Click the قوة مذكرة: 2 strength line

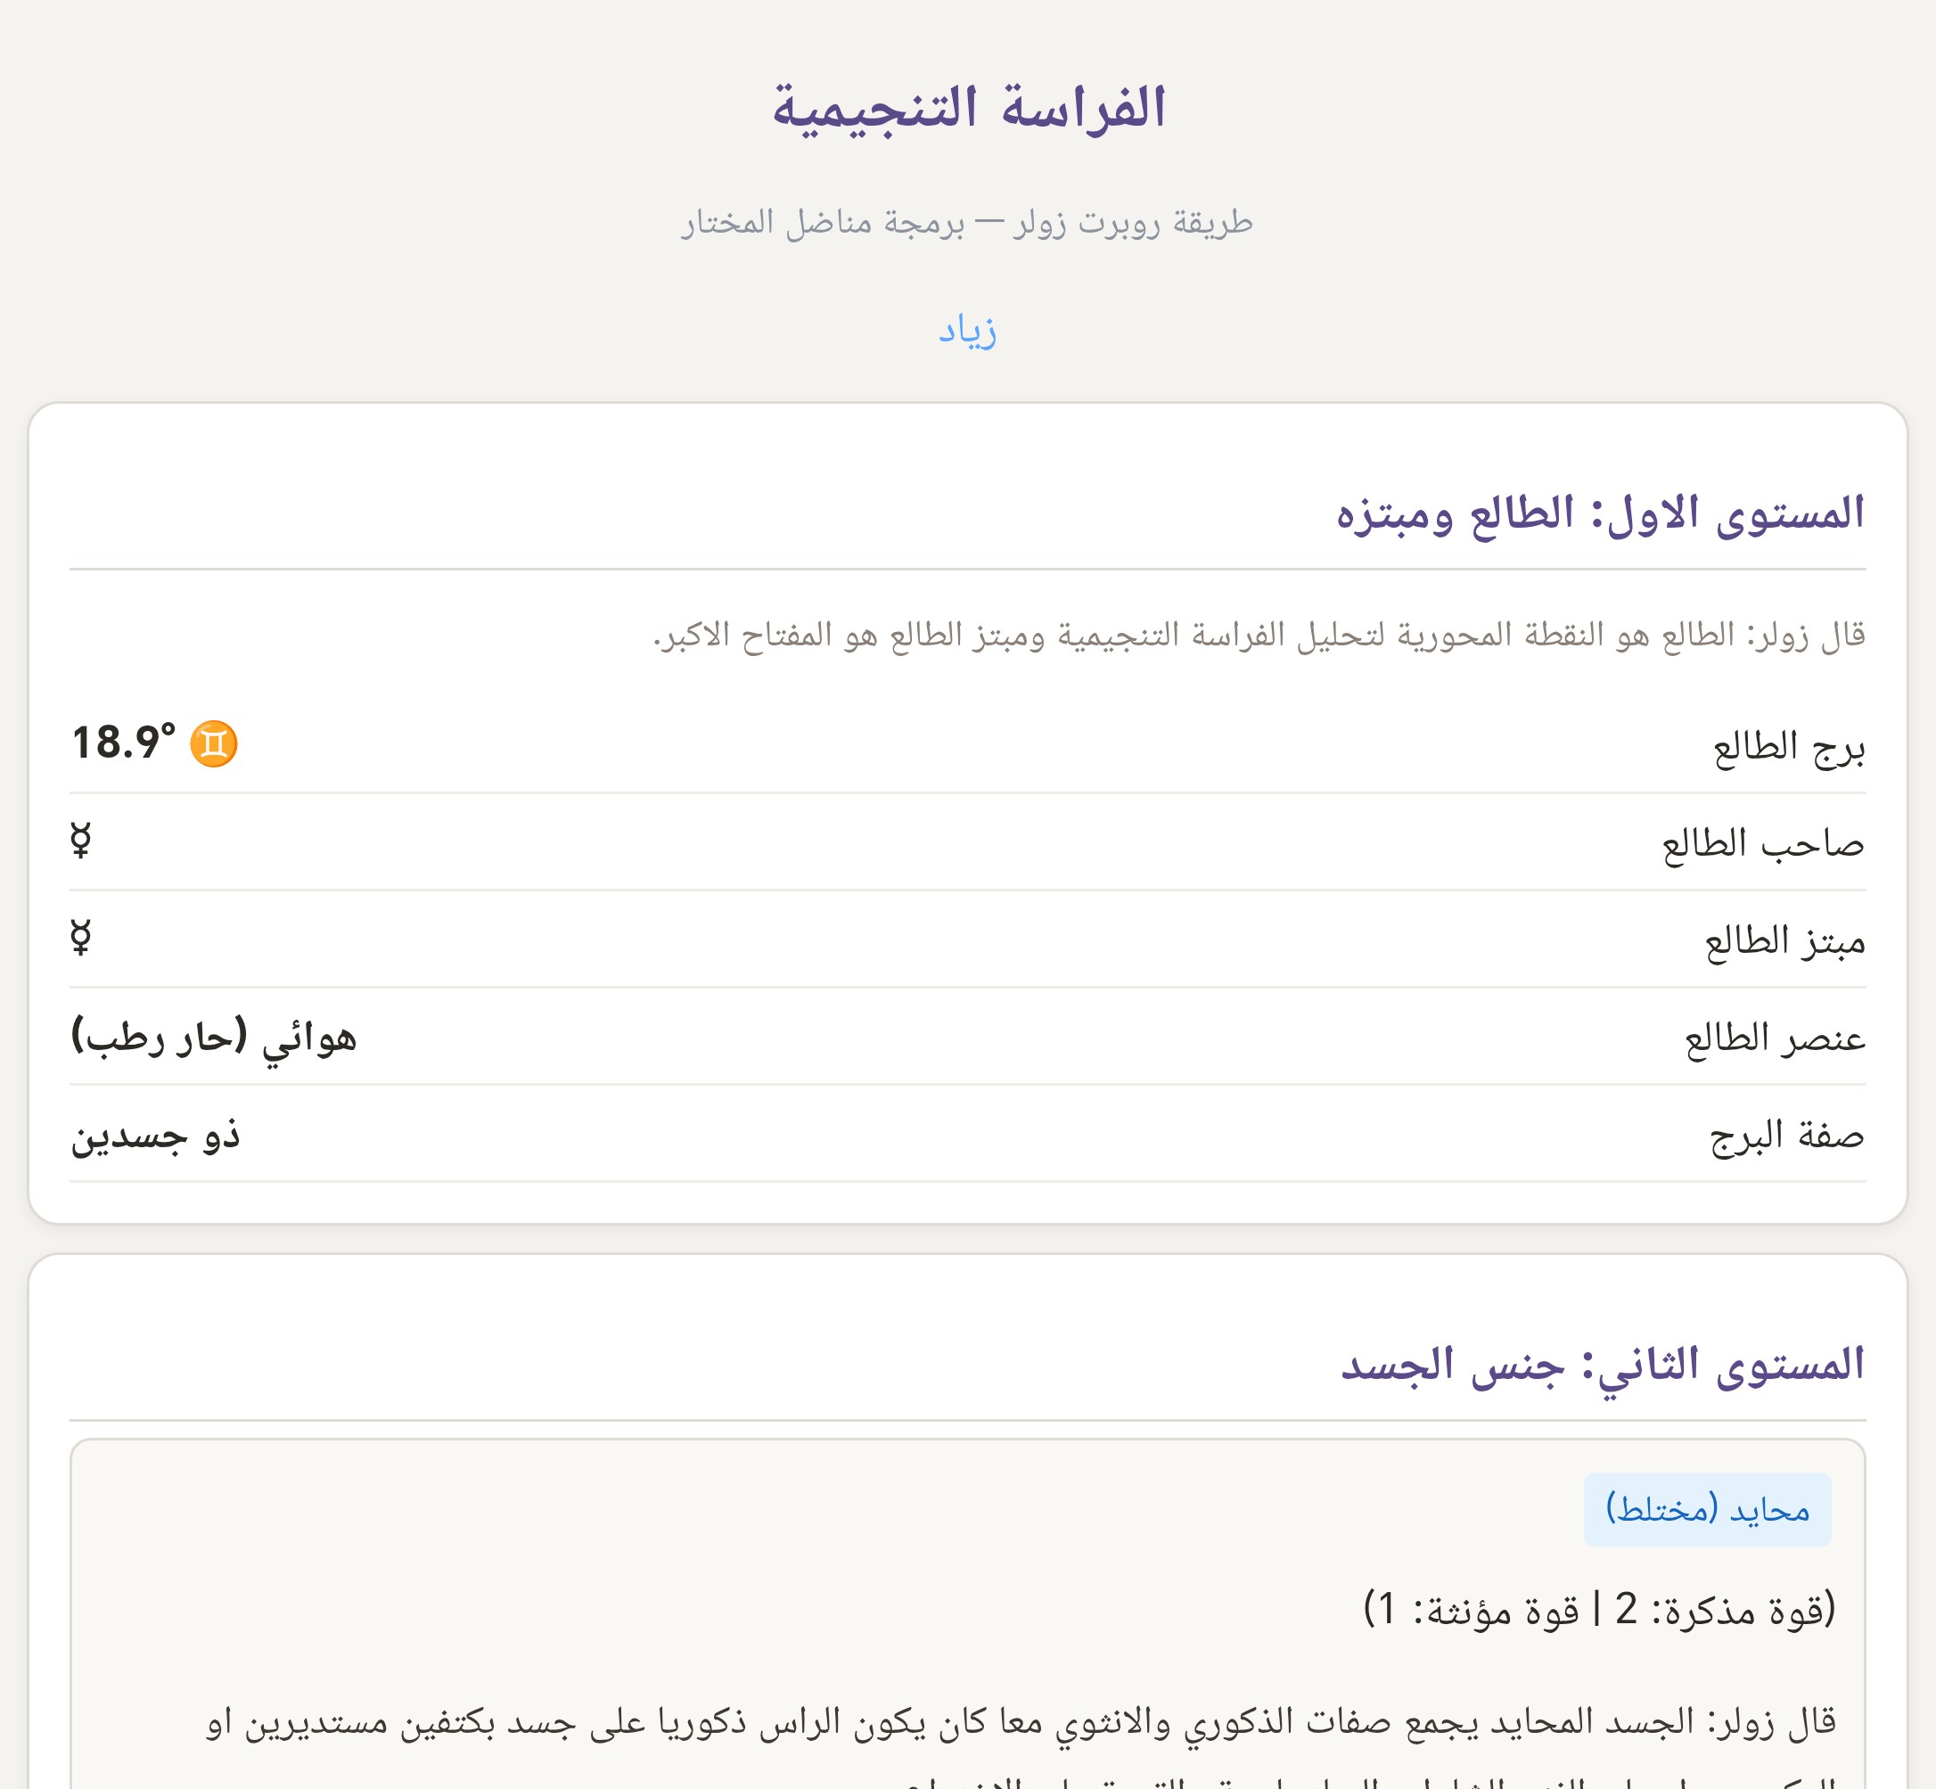pos(1598,1610)
